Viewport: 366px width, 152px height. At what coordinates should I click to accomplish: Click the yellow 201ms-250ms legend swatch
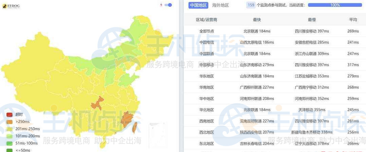(x=9, y=129)
